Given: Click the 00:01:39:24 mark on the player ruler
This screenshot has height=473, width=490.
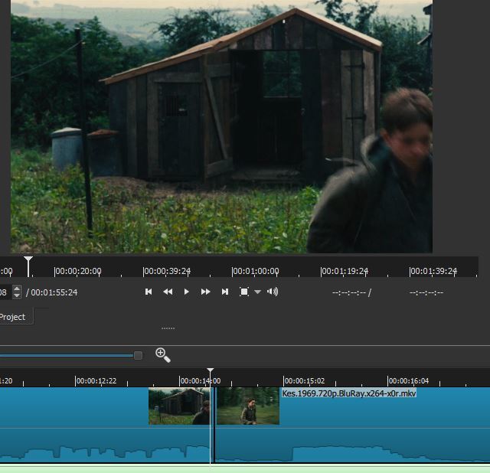Looking at the screenshot, I should tap(433, 271).
